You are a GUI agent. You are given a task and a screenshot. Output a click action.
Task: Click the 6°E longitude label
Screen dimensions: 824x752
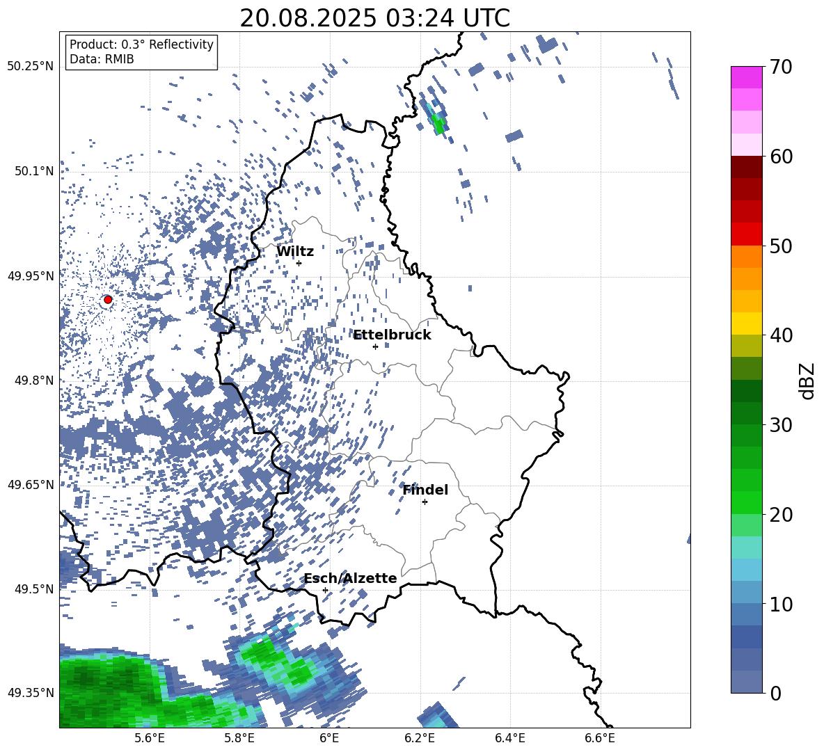tap(329, 738)
